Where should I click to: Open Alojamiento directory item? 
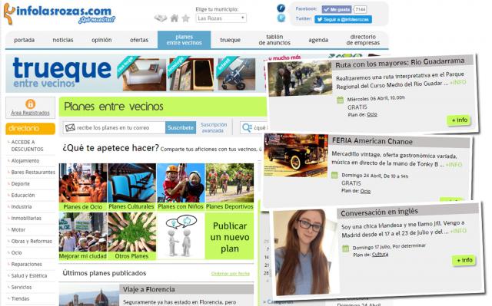(x=25, y=160)
